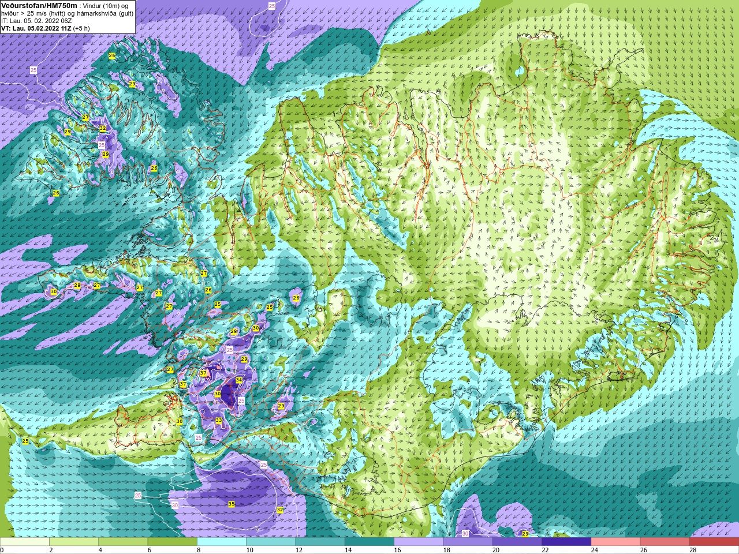This screenshot has width=739, height=554.
Task: Pick the green 4–6 m/s legend swatch
Action: pyautogui.click(x=123, y=542)
